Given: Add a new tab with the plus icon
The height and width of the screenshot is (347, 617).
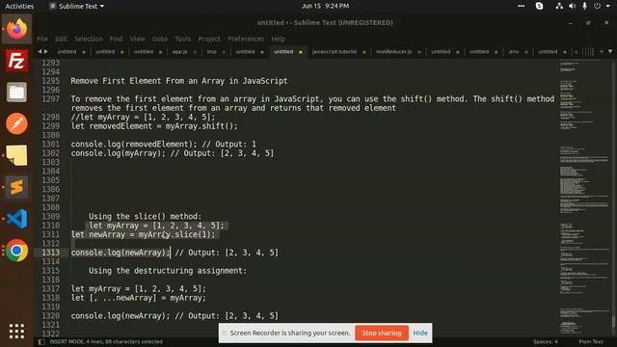Looking at the screenshot, I should [602, 51].
